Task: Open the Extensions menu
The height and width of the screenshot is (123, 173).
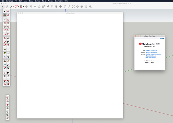Action: coord(59,1)
